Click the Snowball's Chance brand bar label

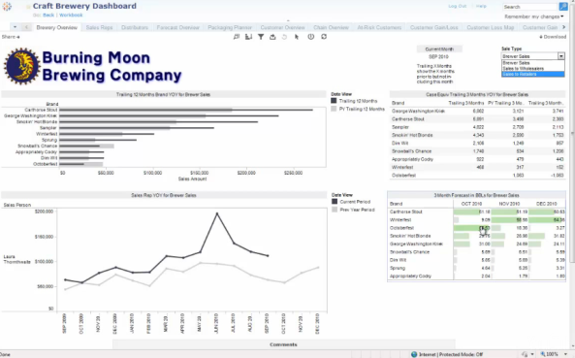[x=38, y=146]
